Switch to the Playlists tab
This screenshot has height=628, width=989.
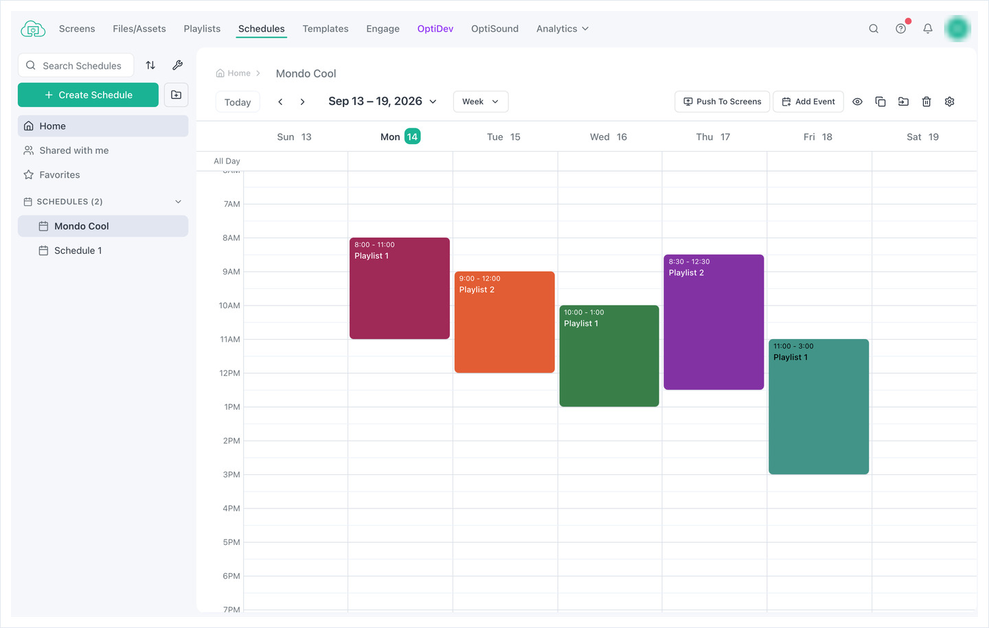pyautogui.click(x=202, y=29)
